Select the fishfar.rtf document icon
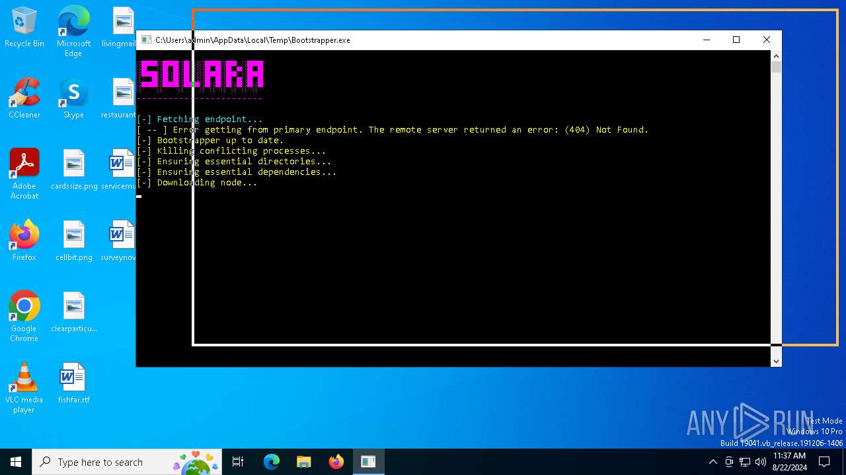Screen dimensions: 846x475 (74, 383)
